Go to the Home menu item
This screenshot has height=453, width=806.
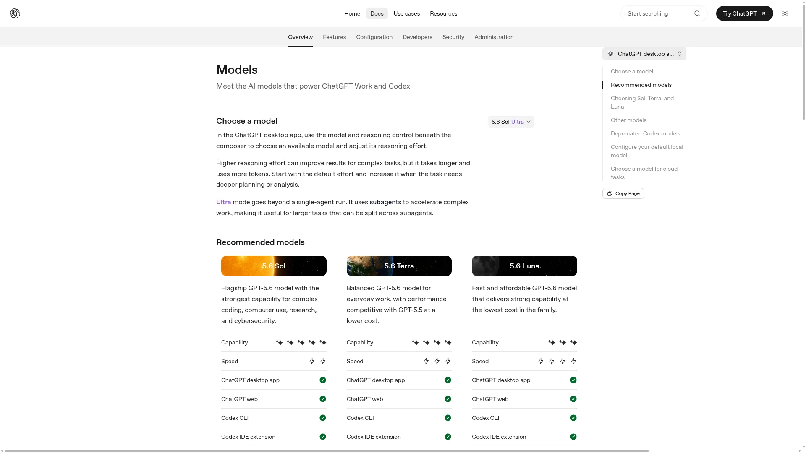pos(352,13)
